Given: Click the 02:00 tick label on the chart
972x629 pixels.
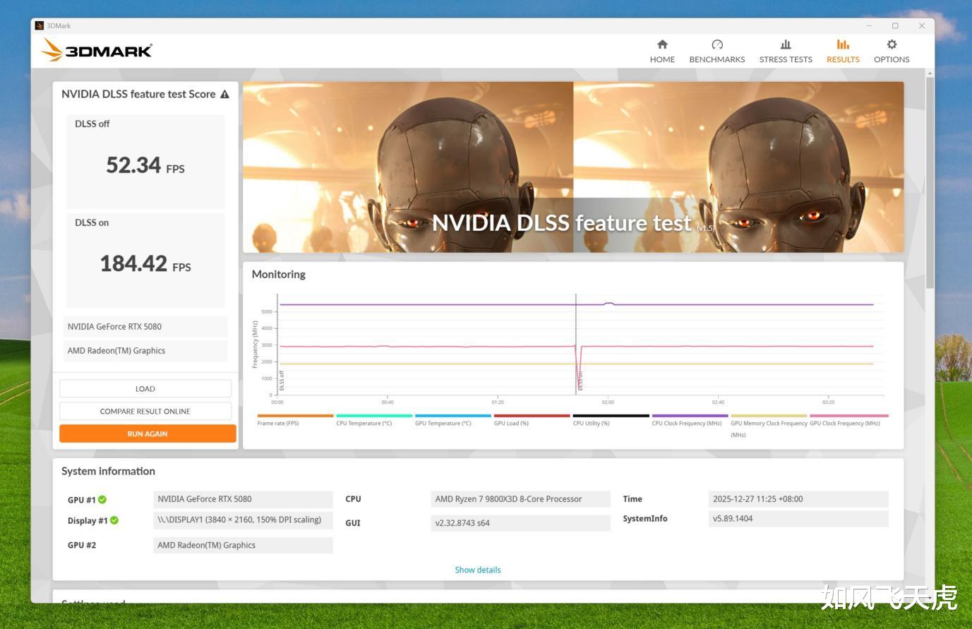Looking at the screenshot, I should click(x=608, y=402).
